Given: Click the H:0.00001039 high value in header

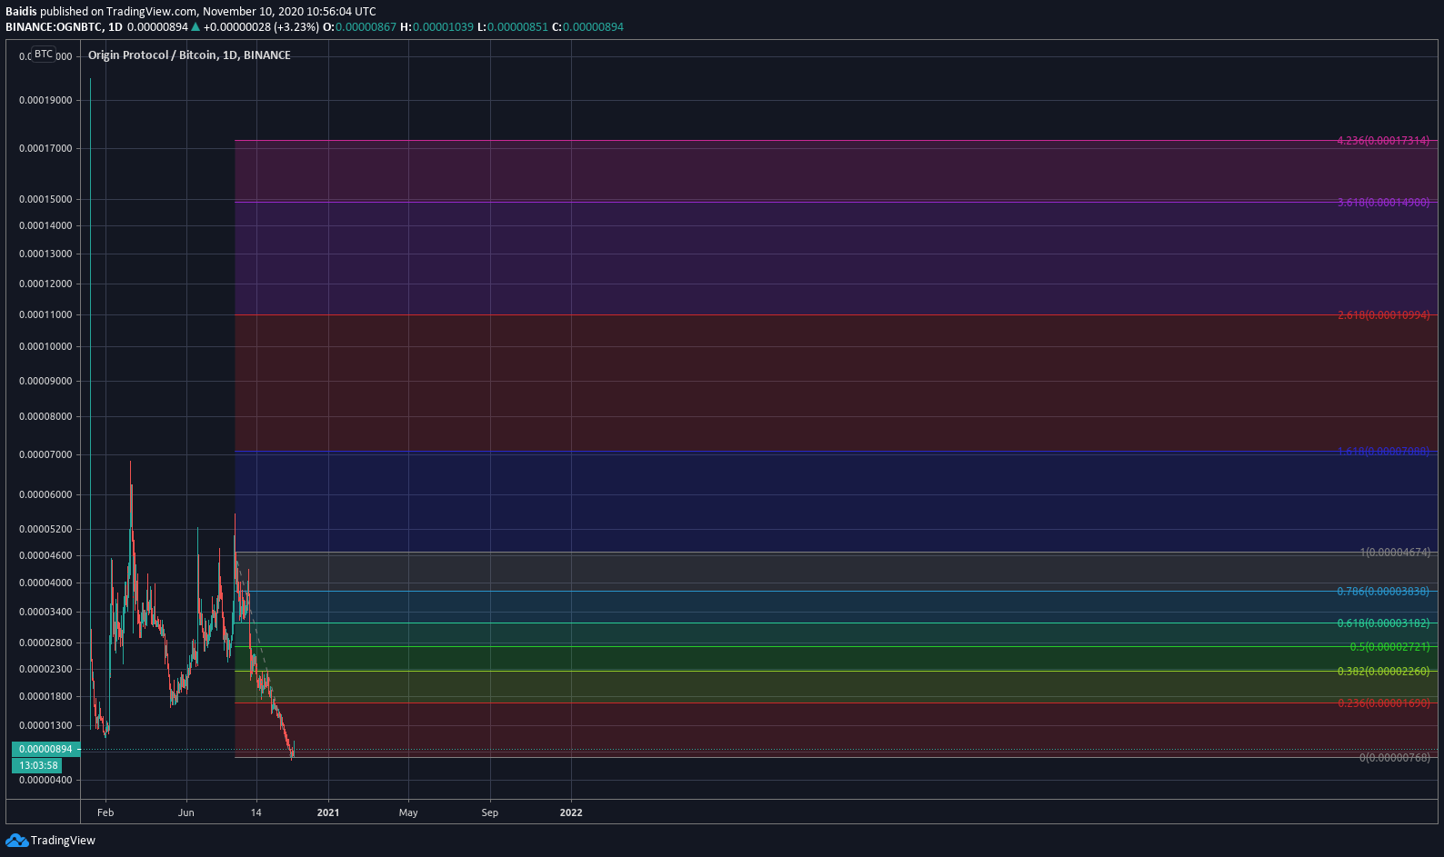Looking at the screenshot, I should tap(436, 27).
